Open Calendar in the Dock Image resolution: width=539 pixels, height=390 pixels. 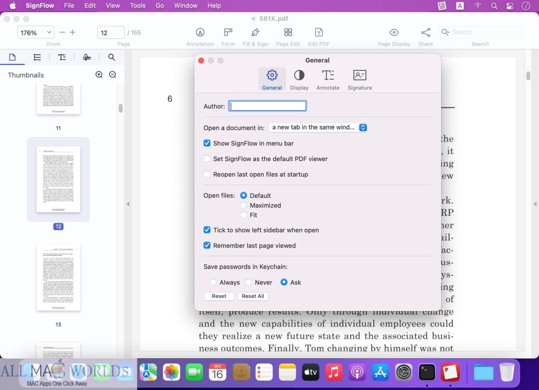coord(217,373)
